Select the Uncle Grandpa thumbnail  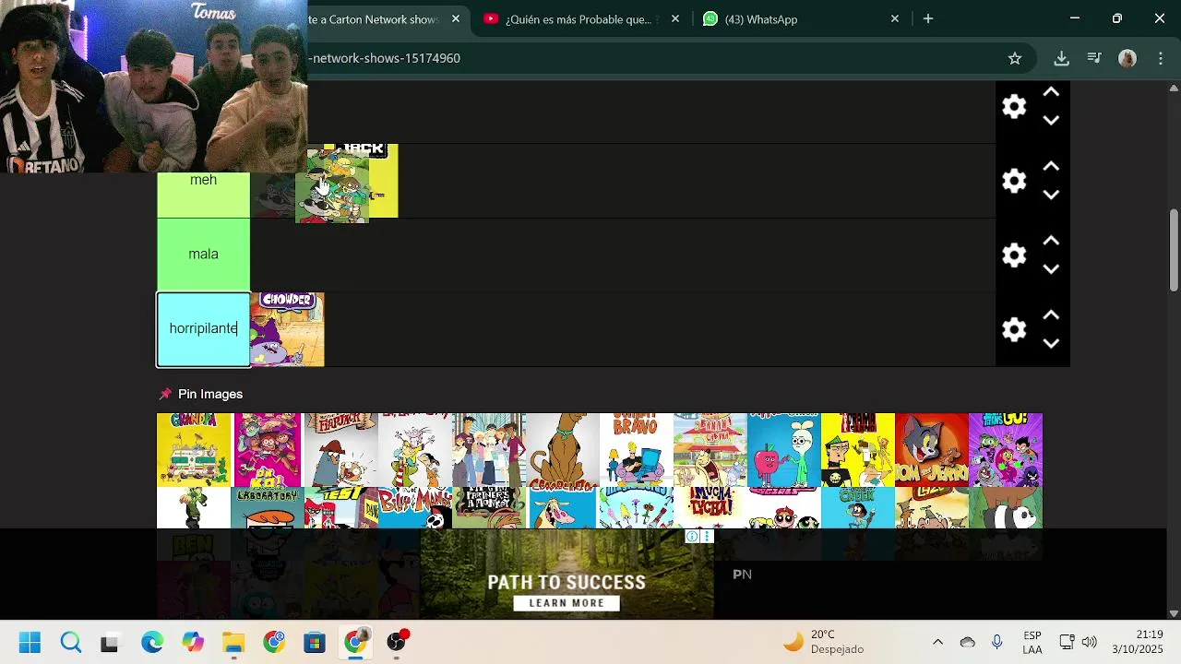194,449
